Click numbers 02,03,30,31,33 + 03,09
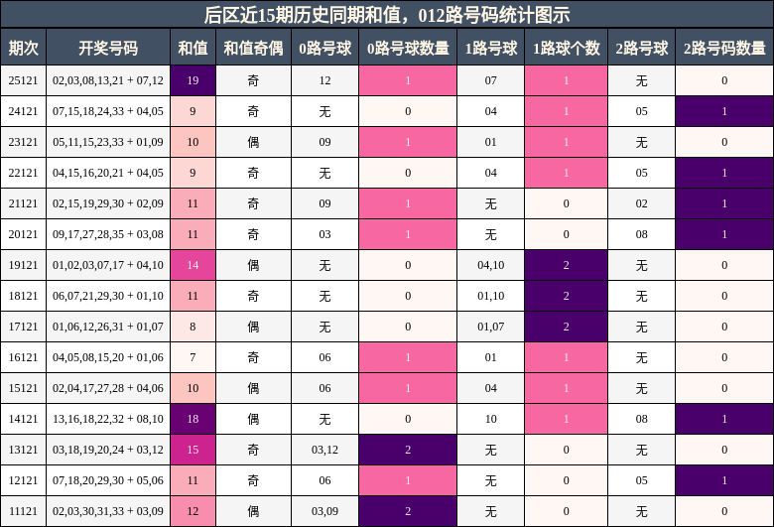774x527 pixels. 108,511
